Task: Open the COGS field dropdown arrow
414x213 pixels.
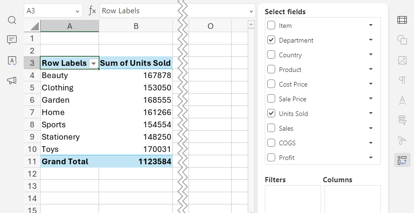Action: point(371,143)
